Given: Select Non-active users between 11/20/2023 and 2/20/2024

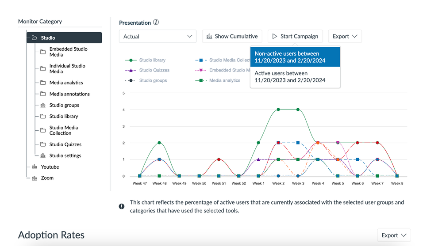Looking at the screenshot, I should click(x=295, y=57).
